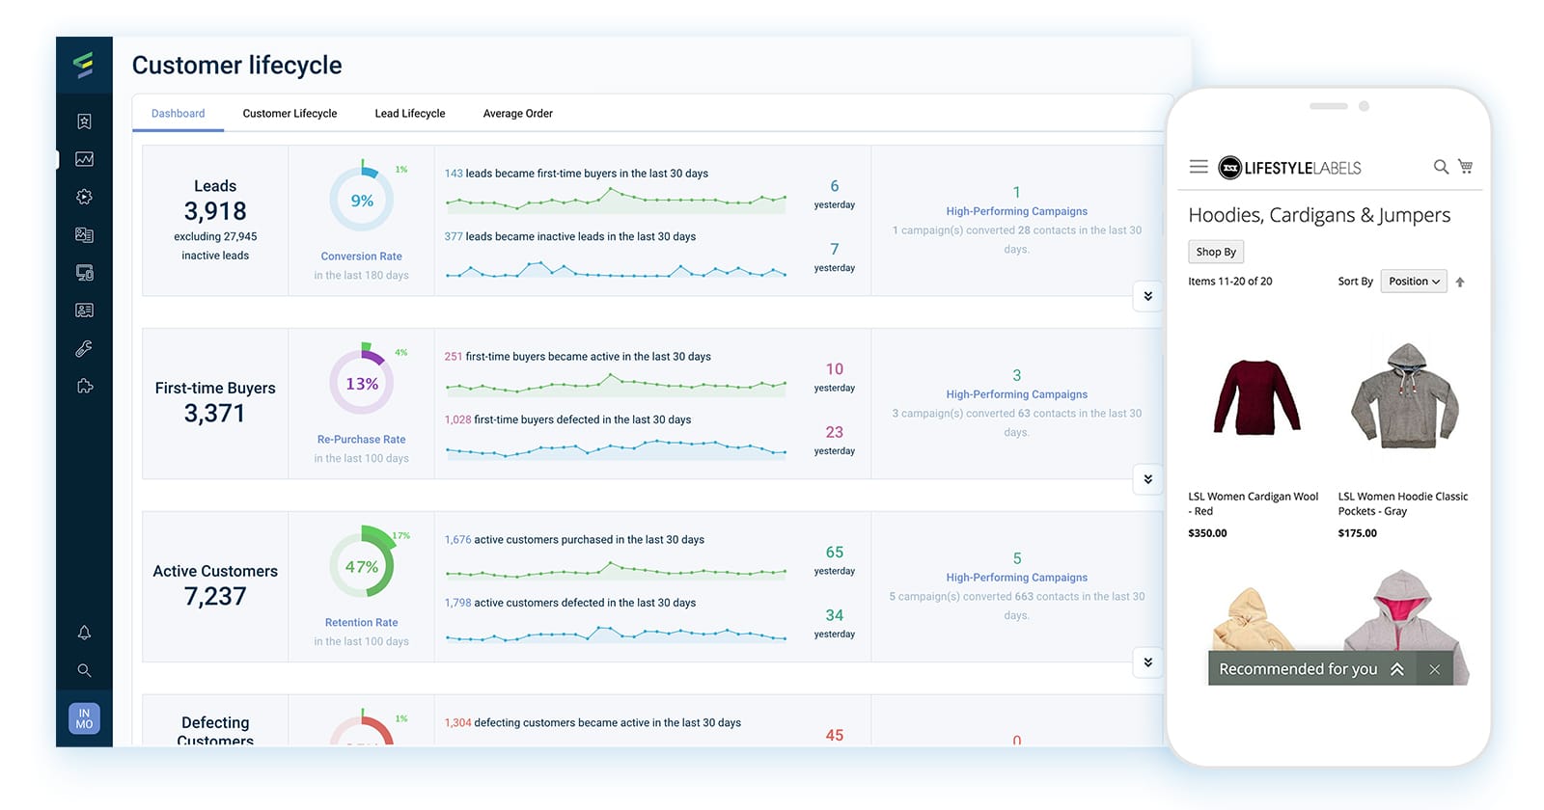The image size is (1544, 810).
Task: Open the gray hoodie product image
Action: (1404, 396)
